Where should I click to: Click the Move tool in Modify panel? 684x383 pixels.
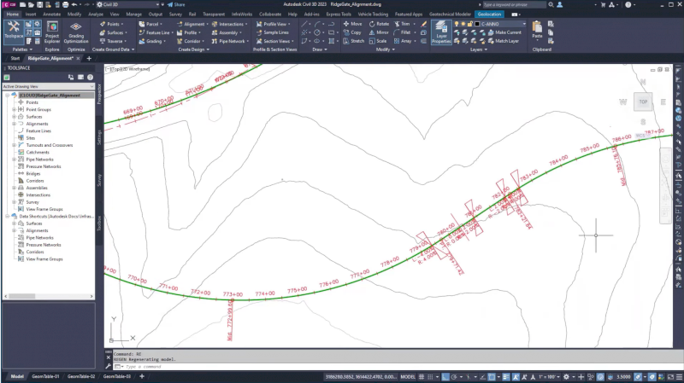pos(352,24)
